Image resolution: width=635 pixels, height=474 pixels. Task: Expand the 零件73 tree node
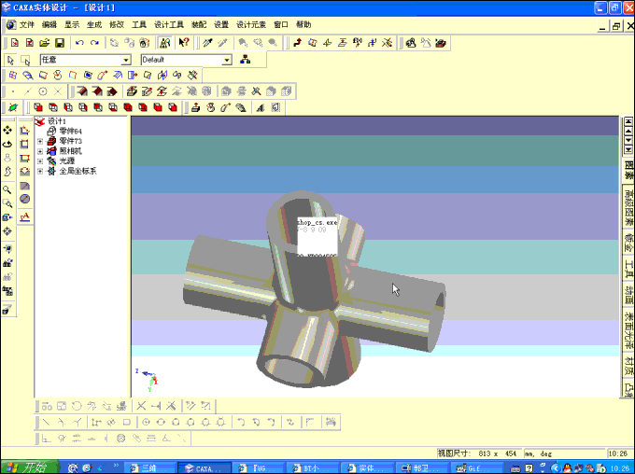click(40, 141)
